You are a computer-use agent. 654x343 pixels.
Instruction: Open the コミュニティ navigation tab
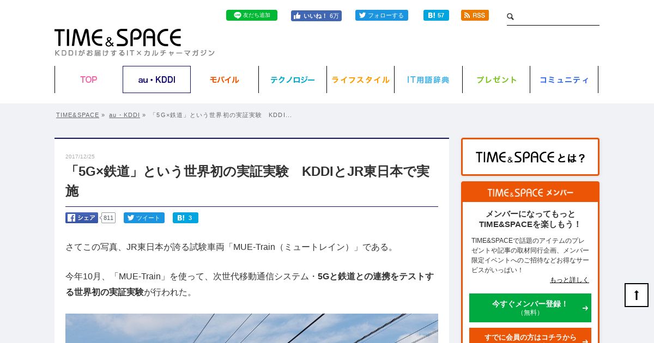(x=564, y=79)
